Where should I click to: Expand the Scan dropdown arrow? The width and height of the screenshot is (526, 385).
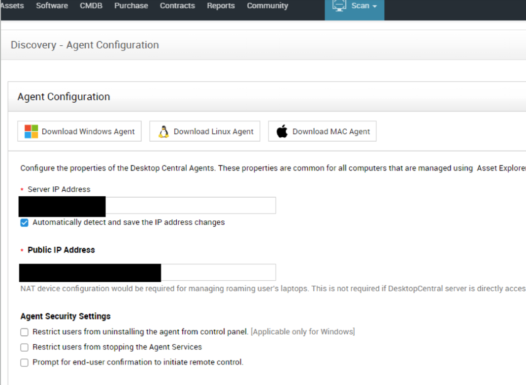tap(375, 6)
